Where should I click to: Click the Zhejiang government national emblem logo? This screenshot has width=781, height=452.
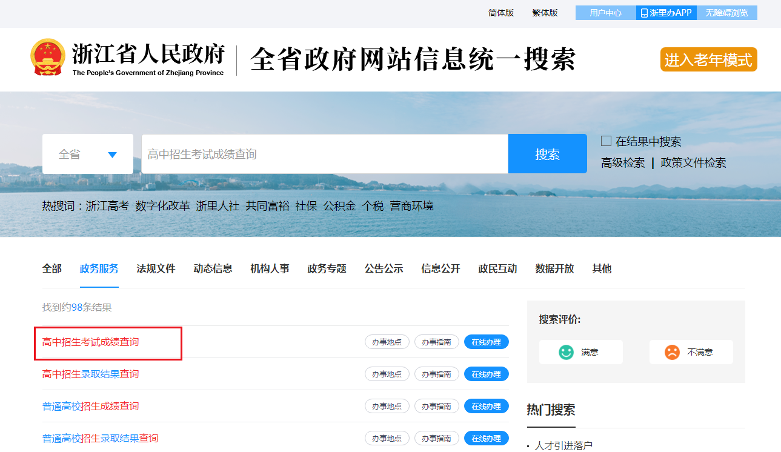[x=47, y=58]
